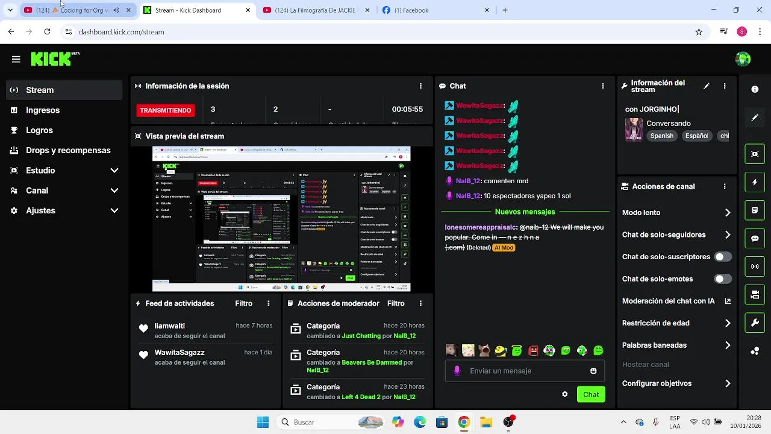Switch to La Filmografía De JACKIE tab
Screen dimensions: 771x434
[x=317, y=10]
